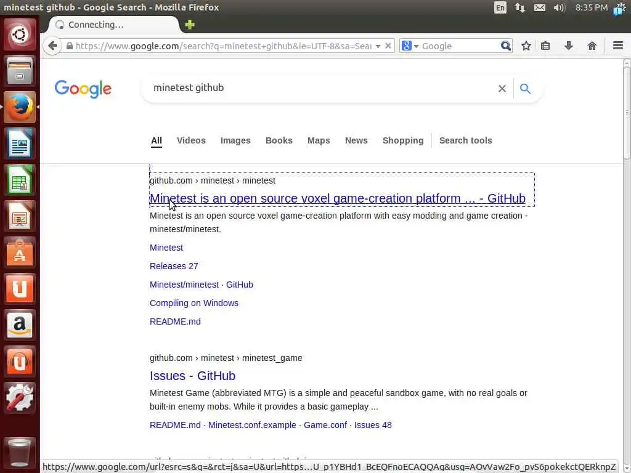Open the Ubuntu One launcher icon

(x=19, y=288)
